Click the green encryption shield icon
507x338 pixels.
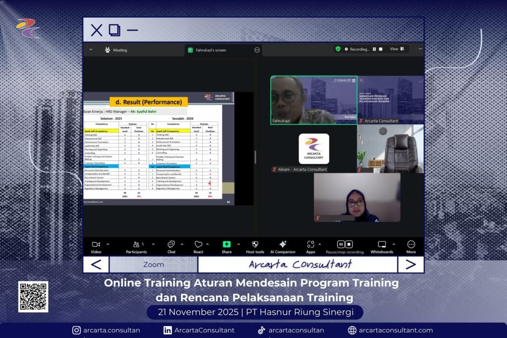click(338, 49)
